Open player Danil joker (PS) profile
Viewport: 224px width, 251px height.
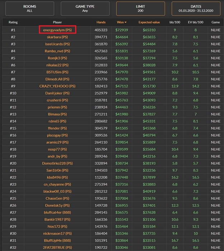pos(57,93)
